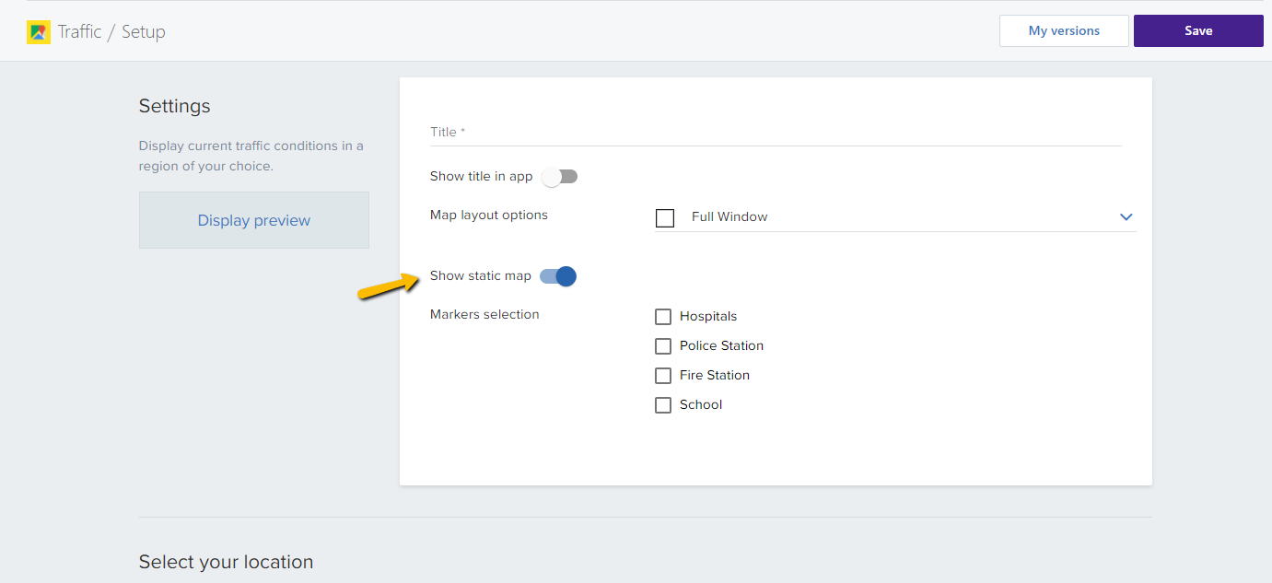Image resolution: width=1272 pixels, height=583 pixels.
Task: Expand the Map layout chevron arrow
Action: tap(1126, 217)
